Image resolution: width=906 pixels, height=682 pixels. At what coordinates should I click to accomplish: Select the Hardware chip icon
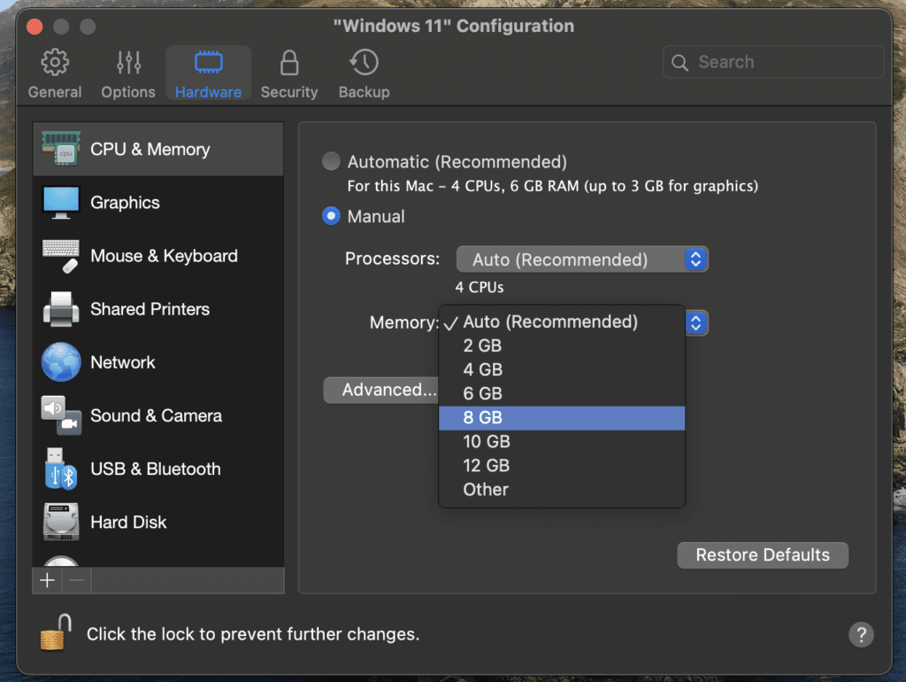click(x=209, y=63)
